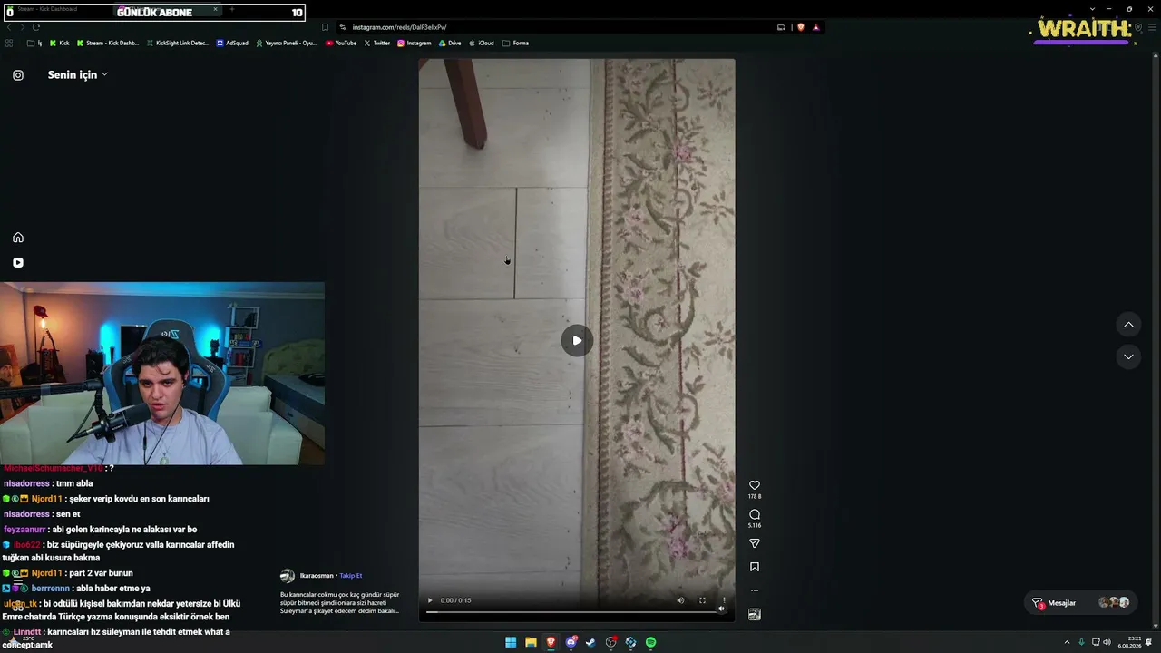Viewport: 1161px width, 653px height.
Task: Open the Instagram bookmark
Action: 415,43
